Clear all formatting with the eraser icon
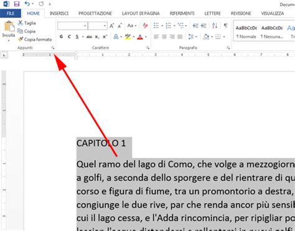 point(146,25)
